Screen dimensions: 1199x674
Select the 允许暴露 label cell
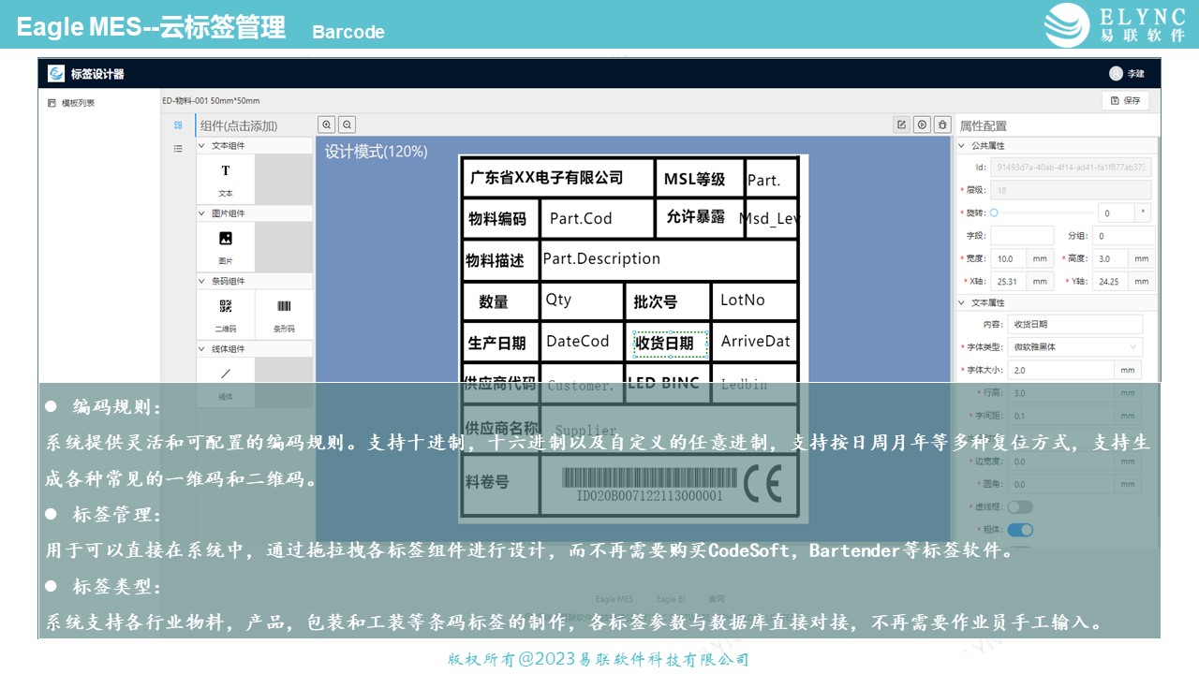pos(695,216)
